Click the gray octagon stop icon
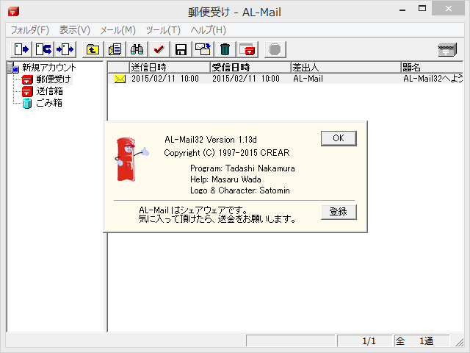This screenshot has width=470, height=353. click(x=275, y=49)
